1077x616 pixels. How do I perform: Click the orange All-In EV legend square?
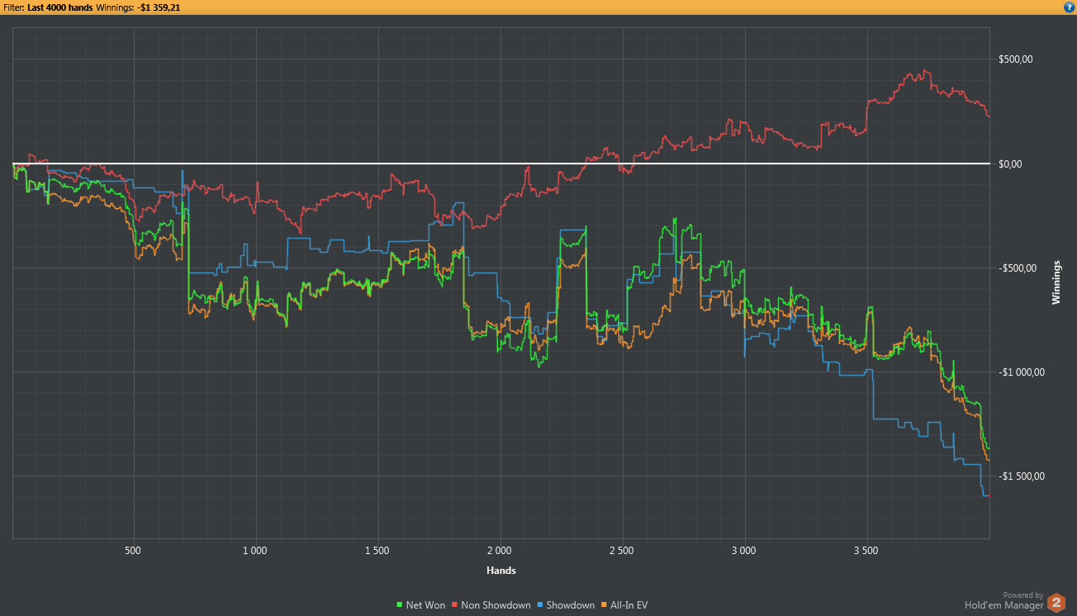click(x=604, y=605)
